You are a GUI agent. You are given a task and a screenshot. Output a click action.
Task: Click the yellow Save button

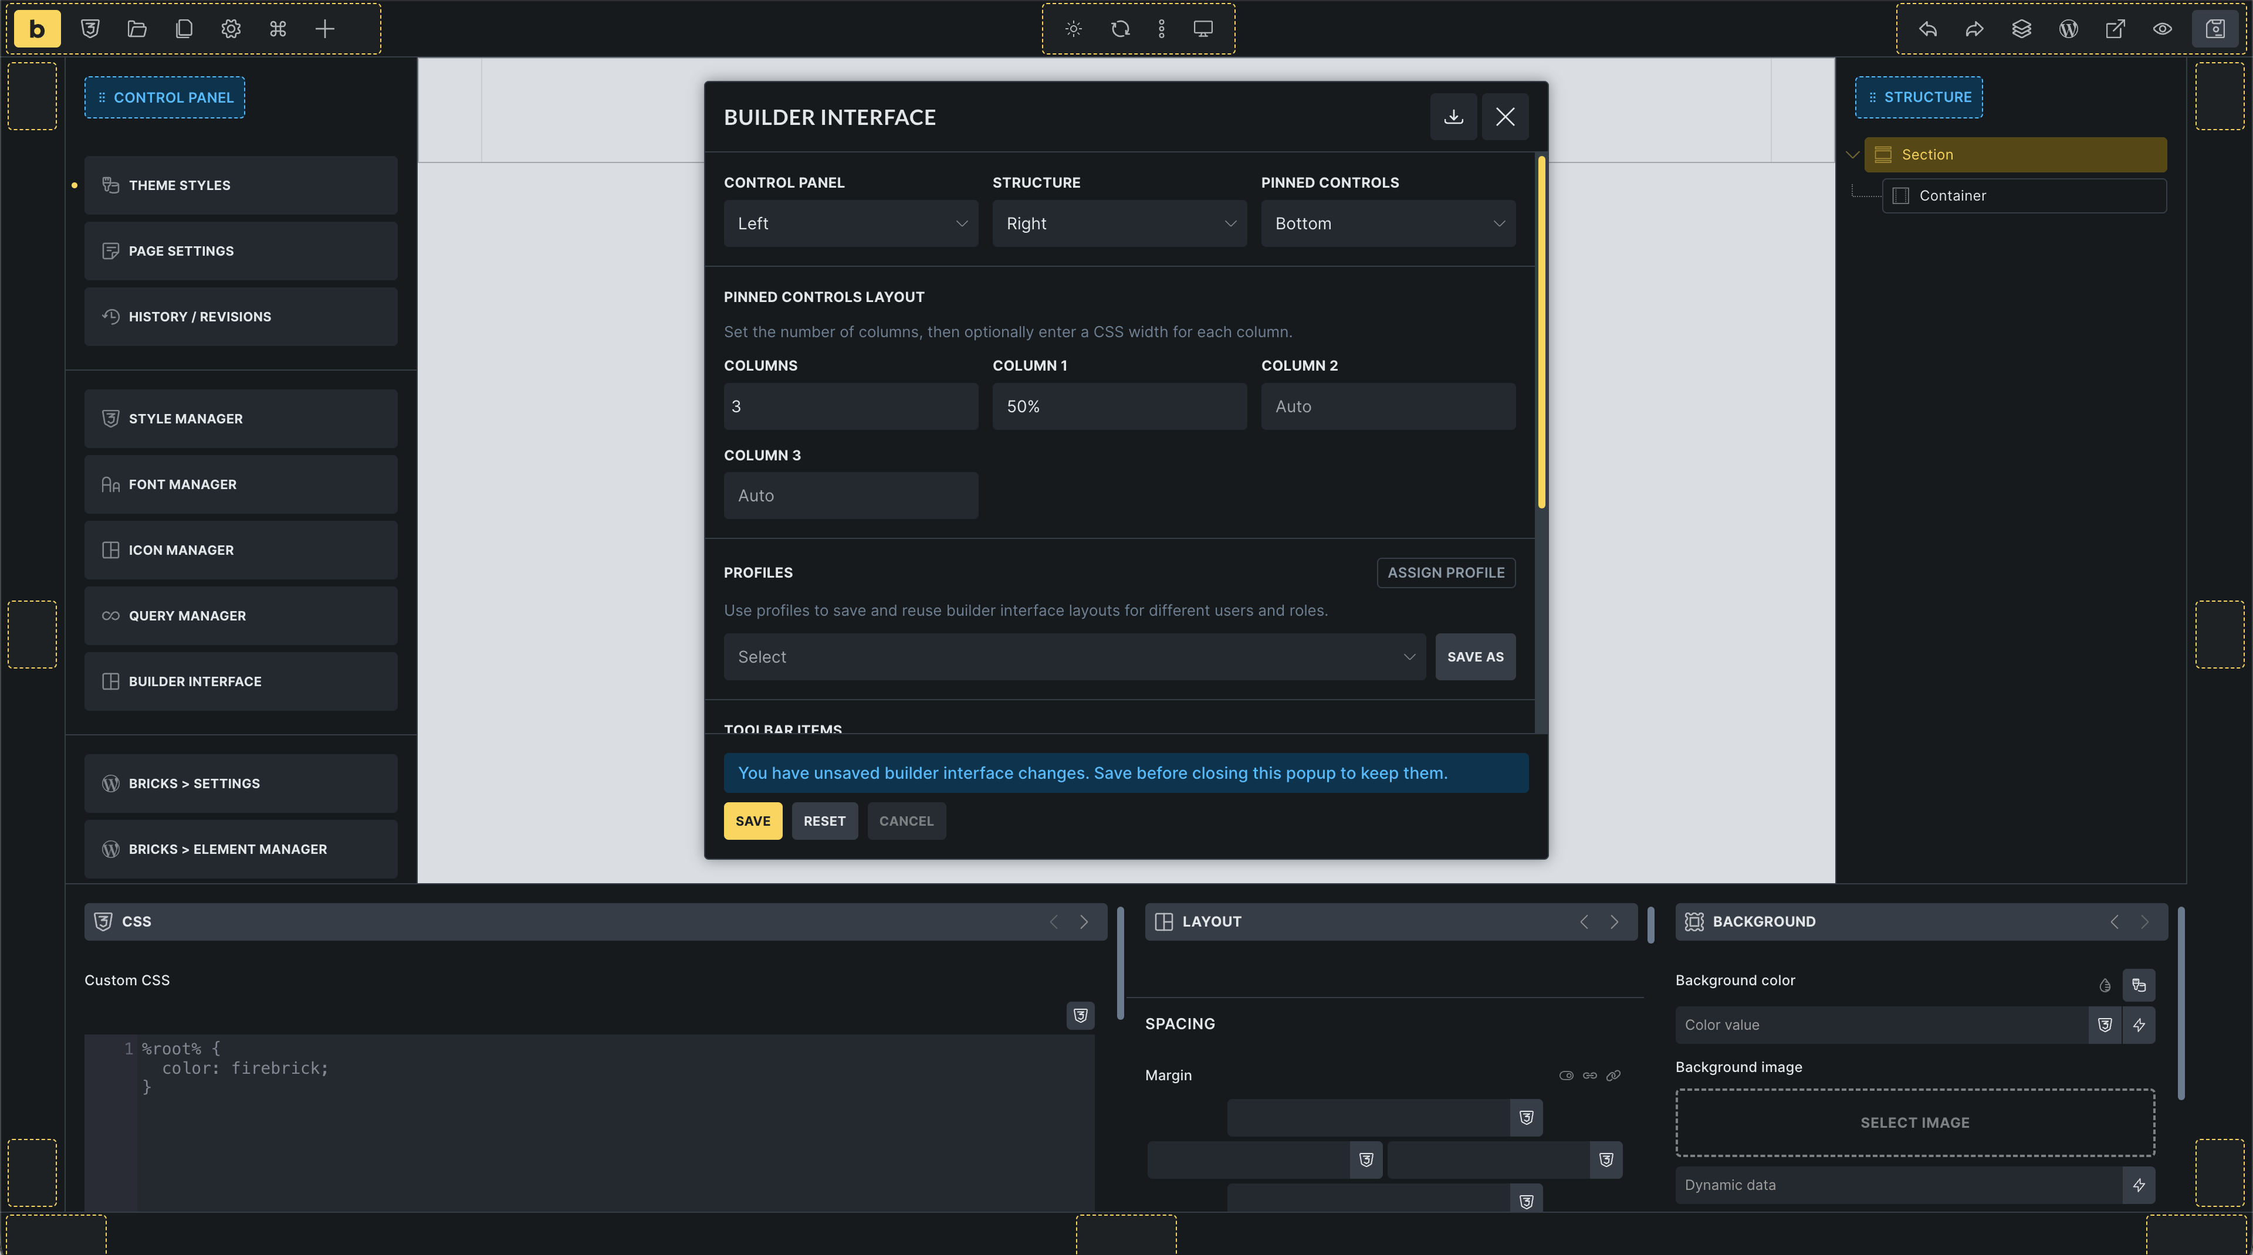tap(753, 820)
